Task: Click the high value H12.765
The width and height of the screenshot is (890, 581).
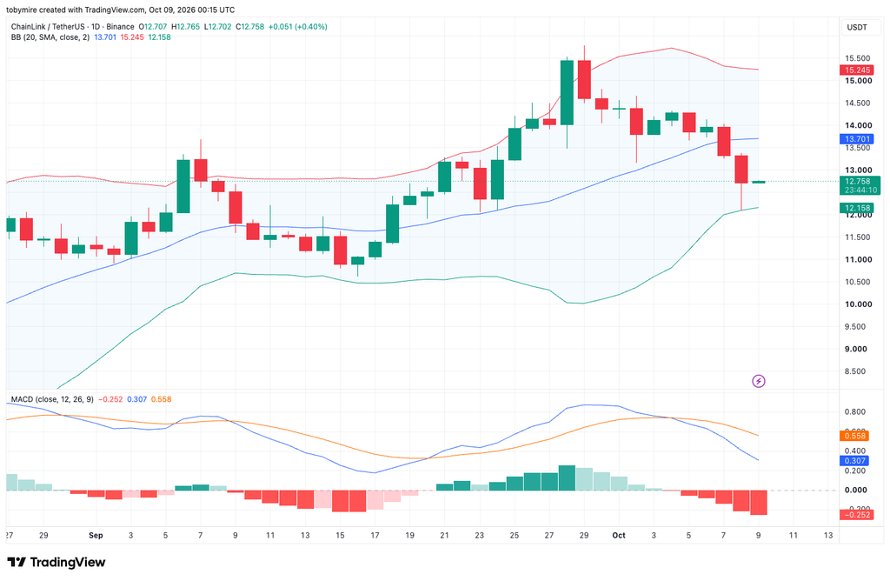Action: click(186, 27)
